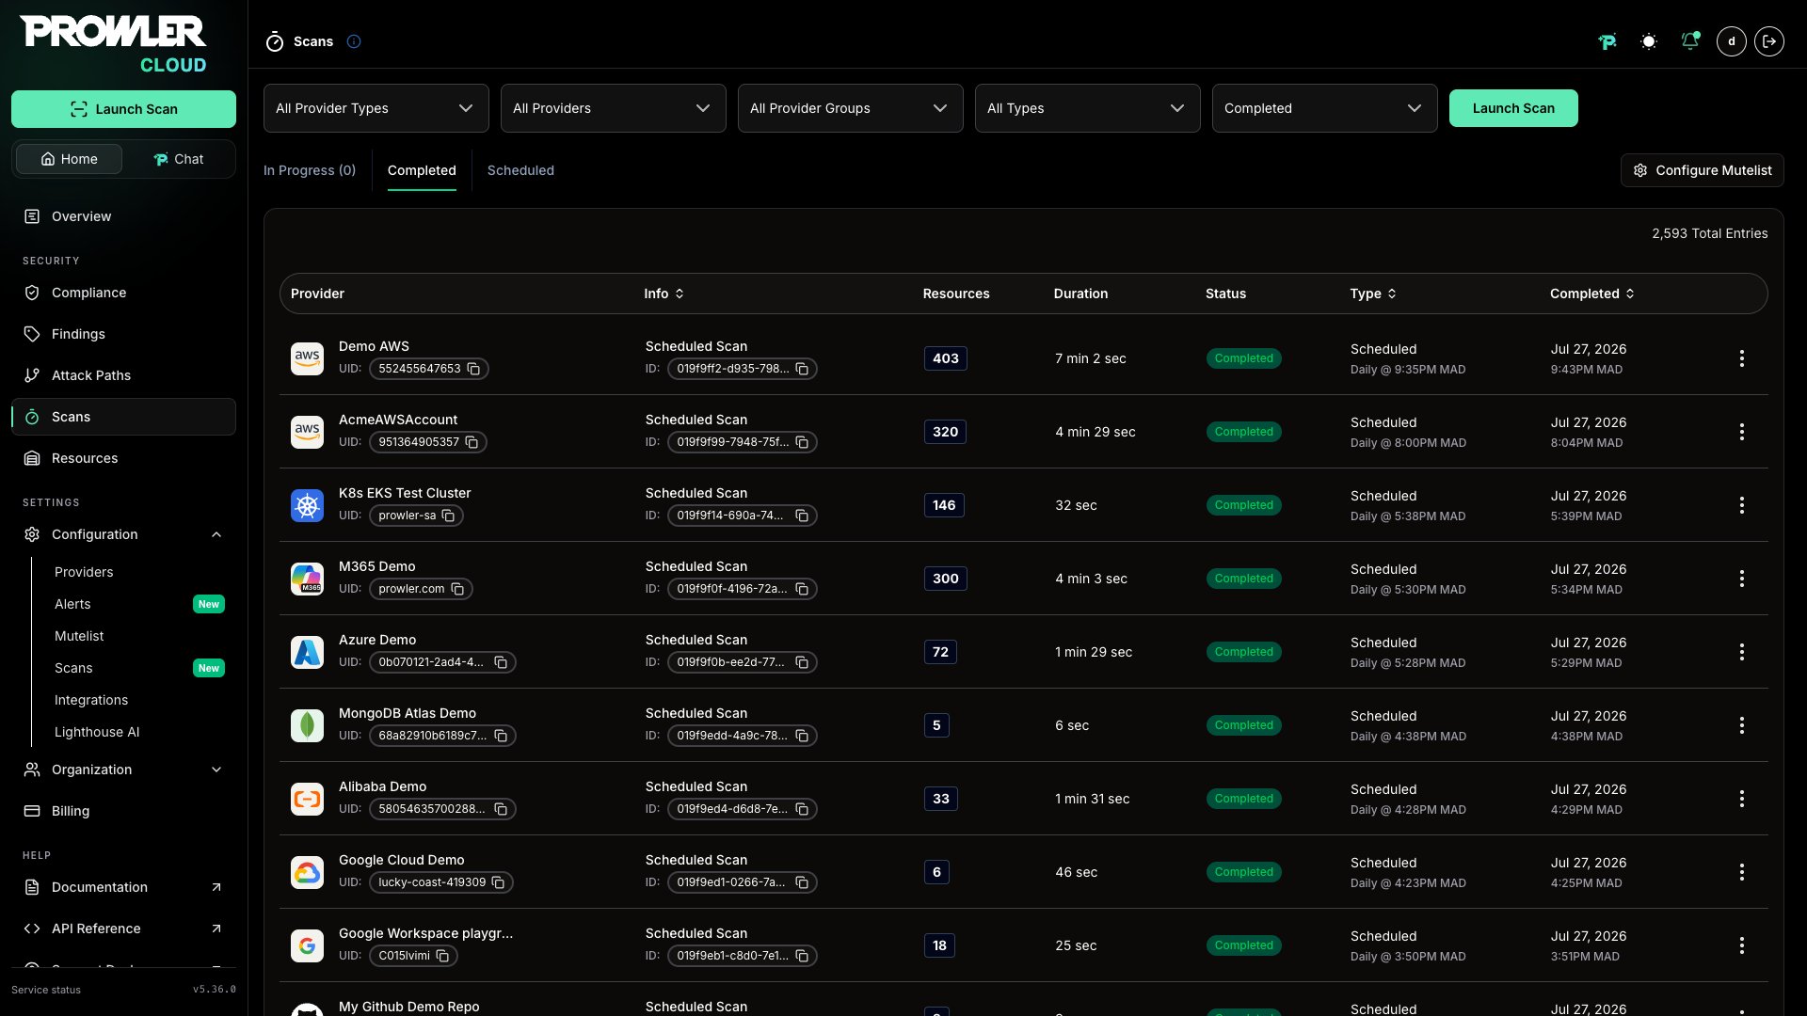
Task: Click the 2,593 Total Entries text
Action: pyautogui.click(x=1710, y=233)
